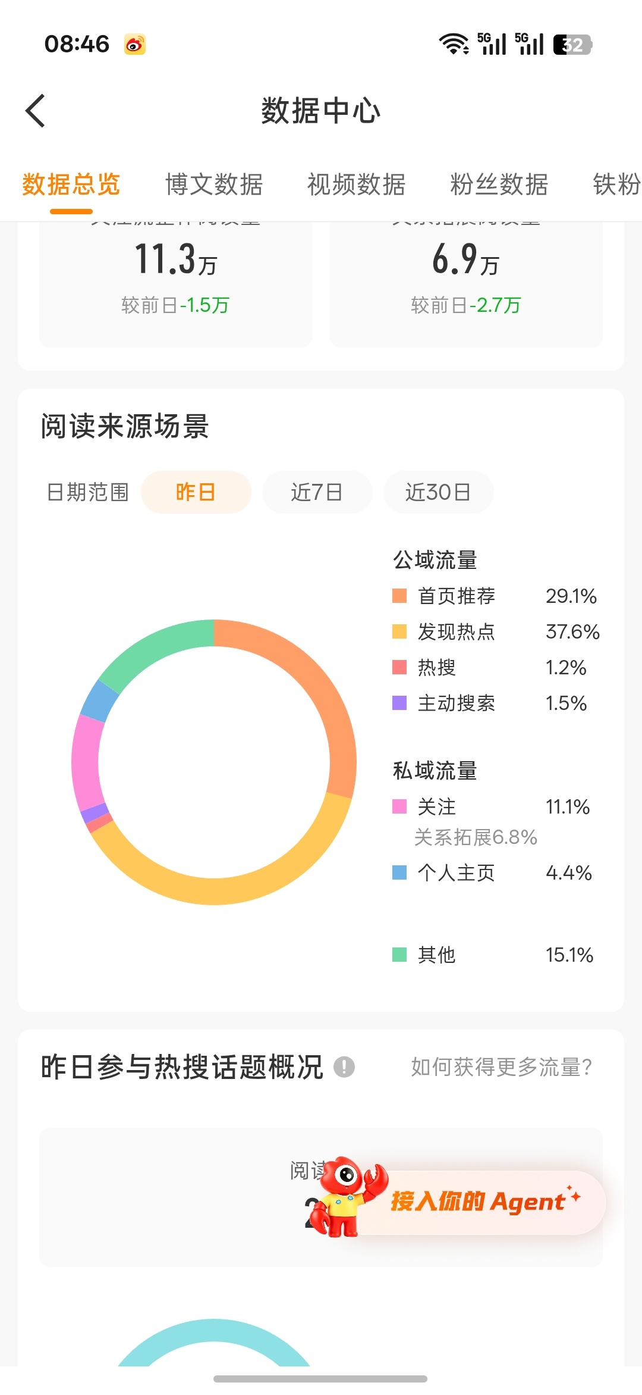This screenshot has height=1395, width=642.
Task: Open the info icon beside 昨日参与热搜话题概况
Action: [x=344, y=1067]
